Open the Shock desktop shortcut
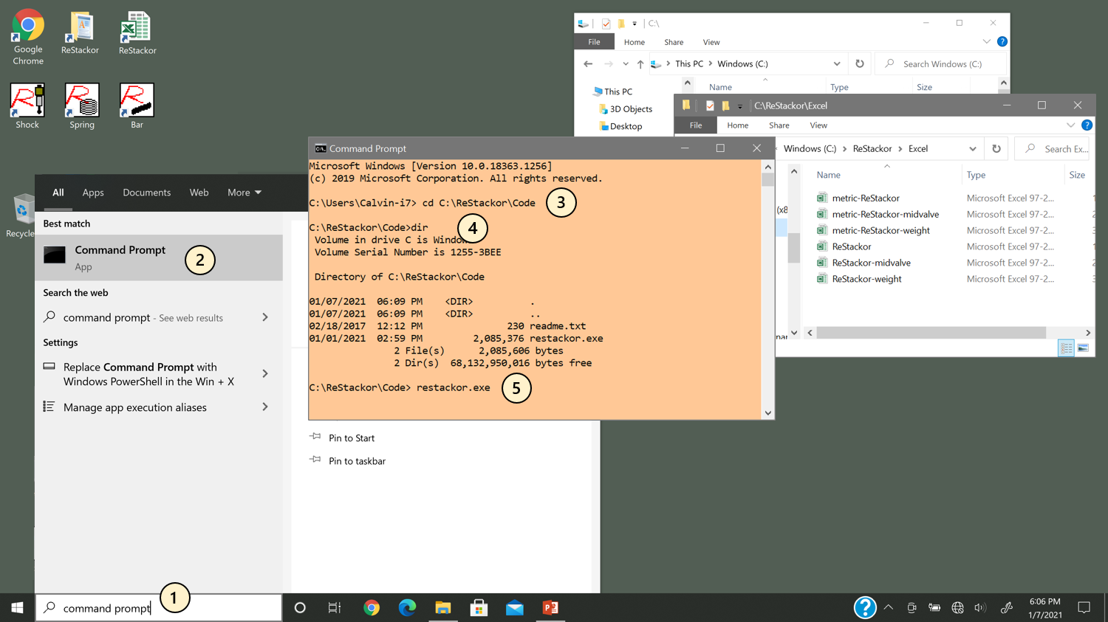 coord(27,106)
